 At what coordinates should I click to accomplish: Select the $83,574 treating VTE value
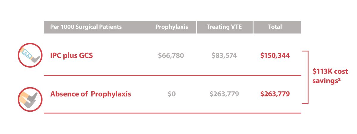pos(224,55)
